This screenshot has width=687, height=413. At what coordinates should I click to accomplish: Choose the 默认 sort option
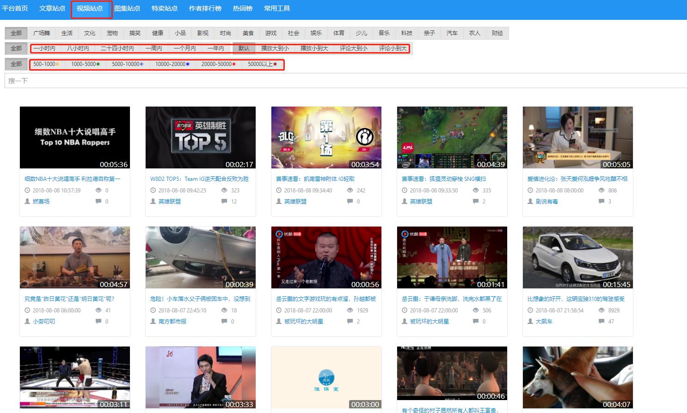point(244,48)
